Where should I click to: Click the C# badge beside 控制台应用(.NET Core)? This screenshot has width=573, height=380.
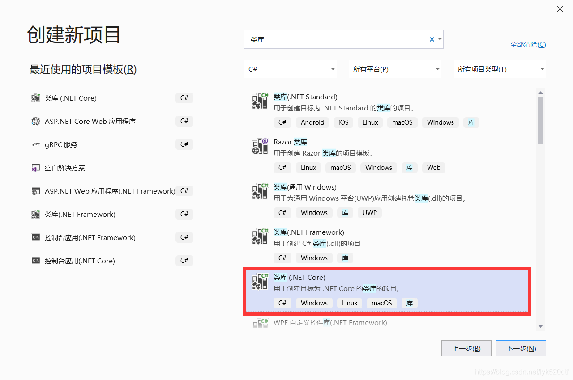click(184, 261)
